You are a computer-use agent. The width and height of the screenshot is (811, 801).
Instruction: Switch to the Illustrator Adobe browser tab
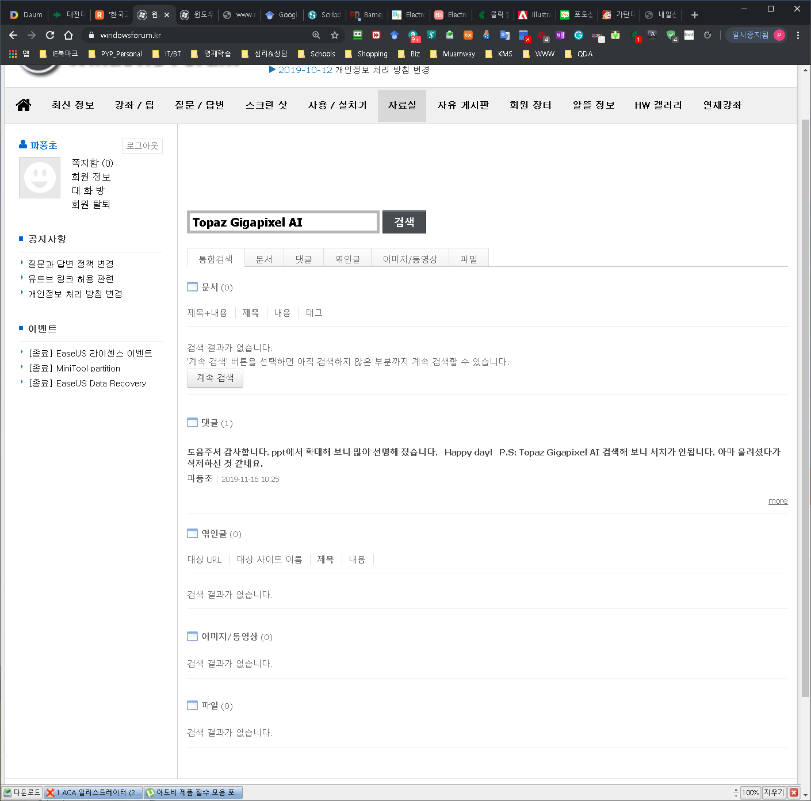click(x=535, y=15)
